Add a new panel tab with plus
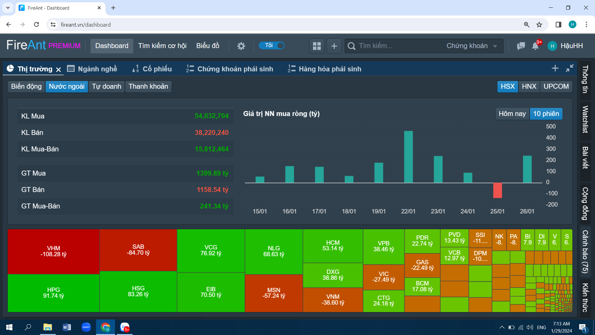 [x=555, y=68]
